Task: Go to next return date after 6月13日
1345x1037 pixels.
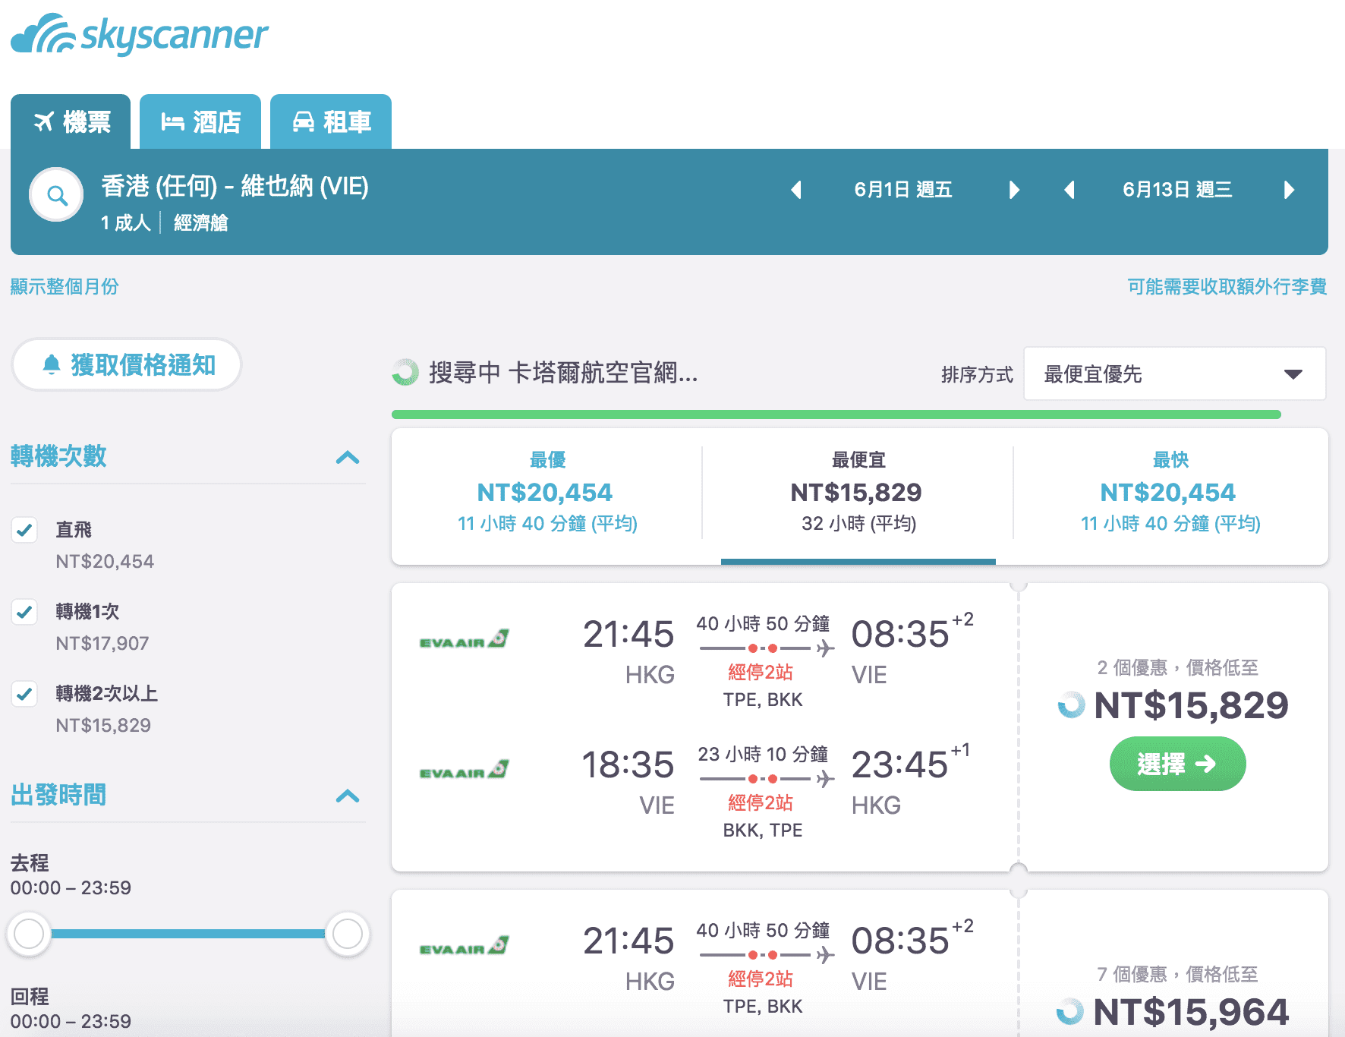Action: (x=1289, y=190)
